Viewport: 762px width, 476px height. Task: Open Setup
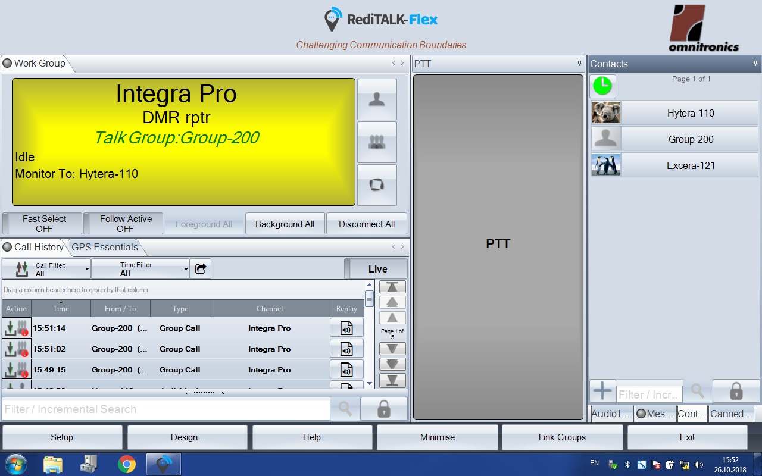pos(62,437)
